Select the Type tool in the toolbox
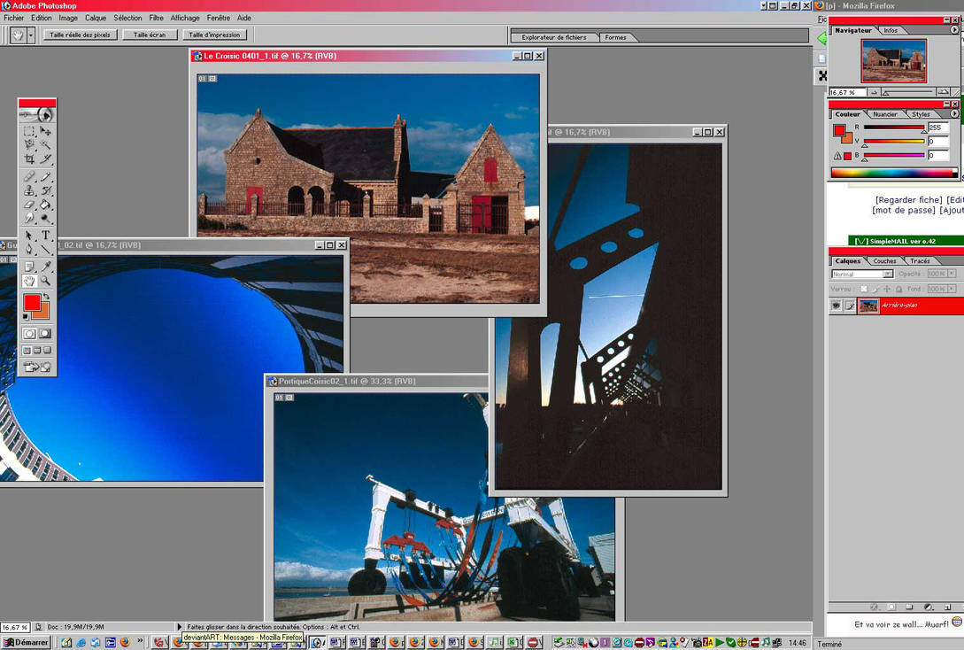The height and width of the screenshot is (650, 964). click(x=45, y=236)
